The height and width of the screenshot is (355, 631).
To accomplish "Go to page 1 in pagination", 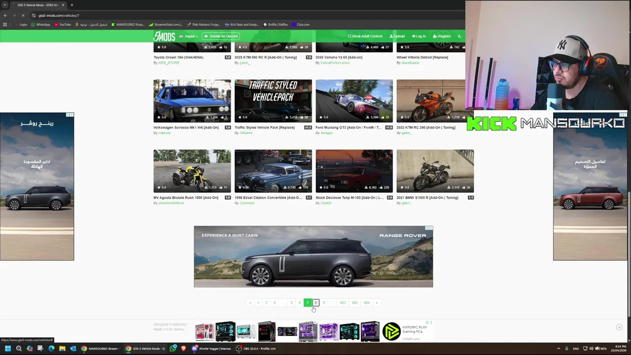I will coord(258,303).
